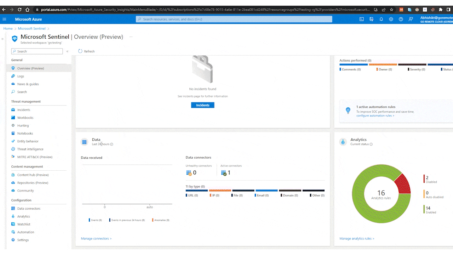Viewport: 453px width, 255px height.
Task: Open the browser Extensions puzzle icon
Action: (441, 10)
